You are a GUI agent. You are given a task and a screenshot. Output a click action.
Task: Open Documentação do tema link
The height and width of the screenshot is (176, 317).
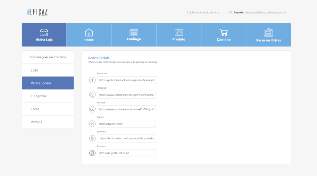(x=206, y=12)
